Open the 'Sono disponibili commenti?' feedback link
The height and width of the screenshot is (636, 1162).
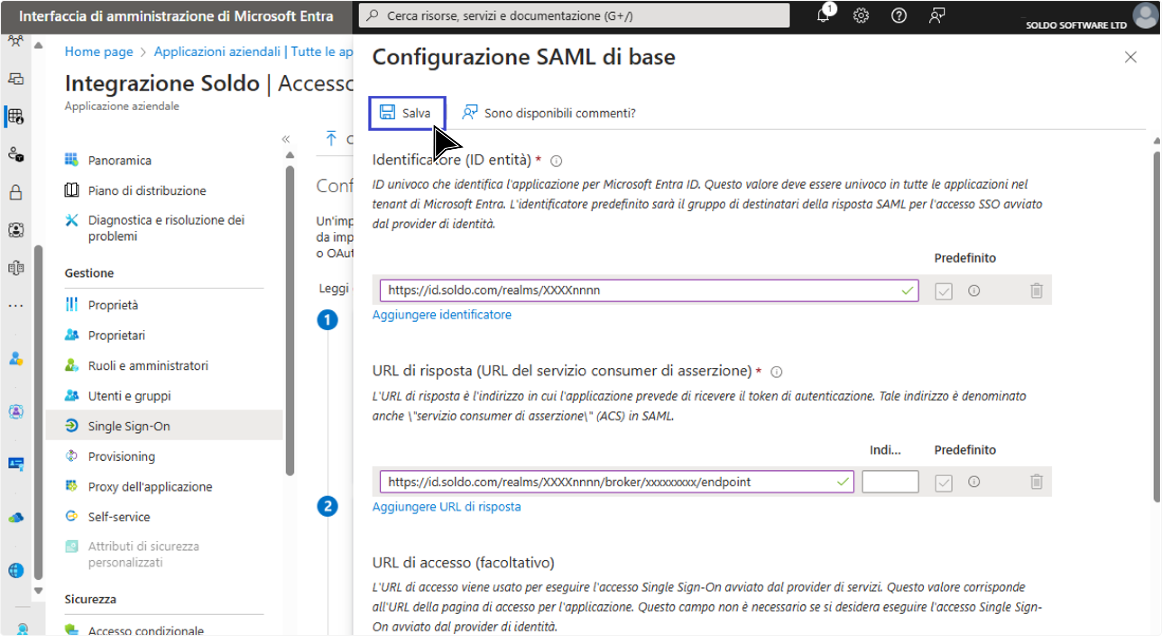(549, 113)
